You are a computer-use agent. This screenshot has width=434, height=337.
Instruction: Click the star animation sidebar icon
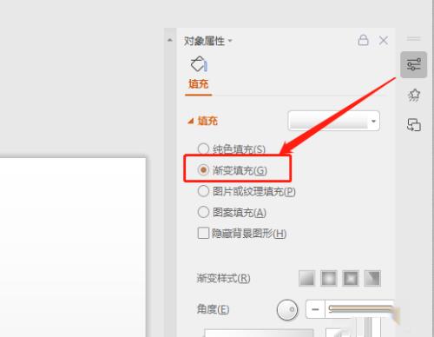click(414, 96)
